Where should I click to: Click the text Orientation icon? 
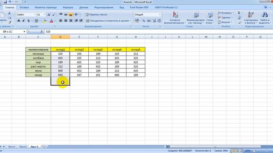76,14
